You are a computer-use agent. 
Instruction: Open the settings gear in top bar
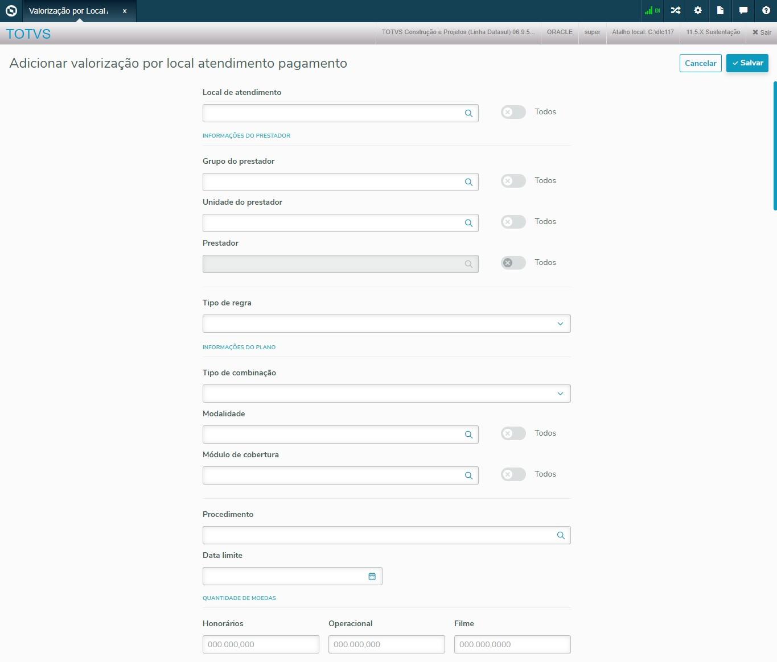[x=698, y=11]
